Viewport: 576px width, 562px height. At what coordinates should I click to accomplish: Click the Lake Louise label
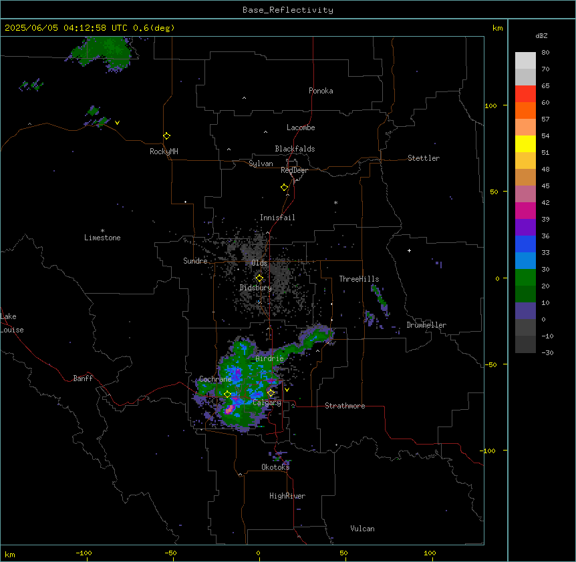(x=12, y=323)
